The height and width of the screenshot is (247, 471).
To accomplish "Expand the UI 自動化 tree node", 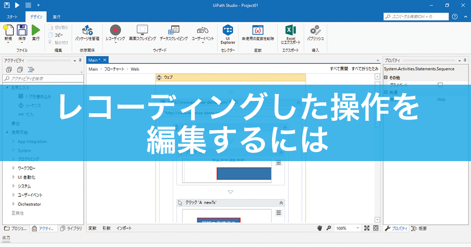I will pos(13,177).
